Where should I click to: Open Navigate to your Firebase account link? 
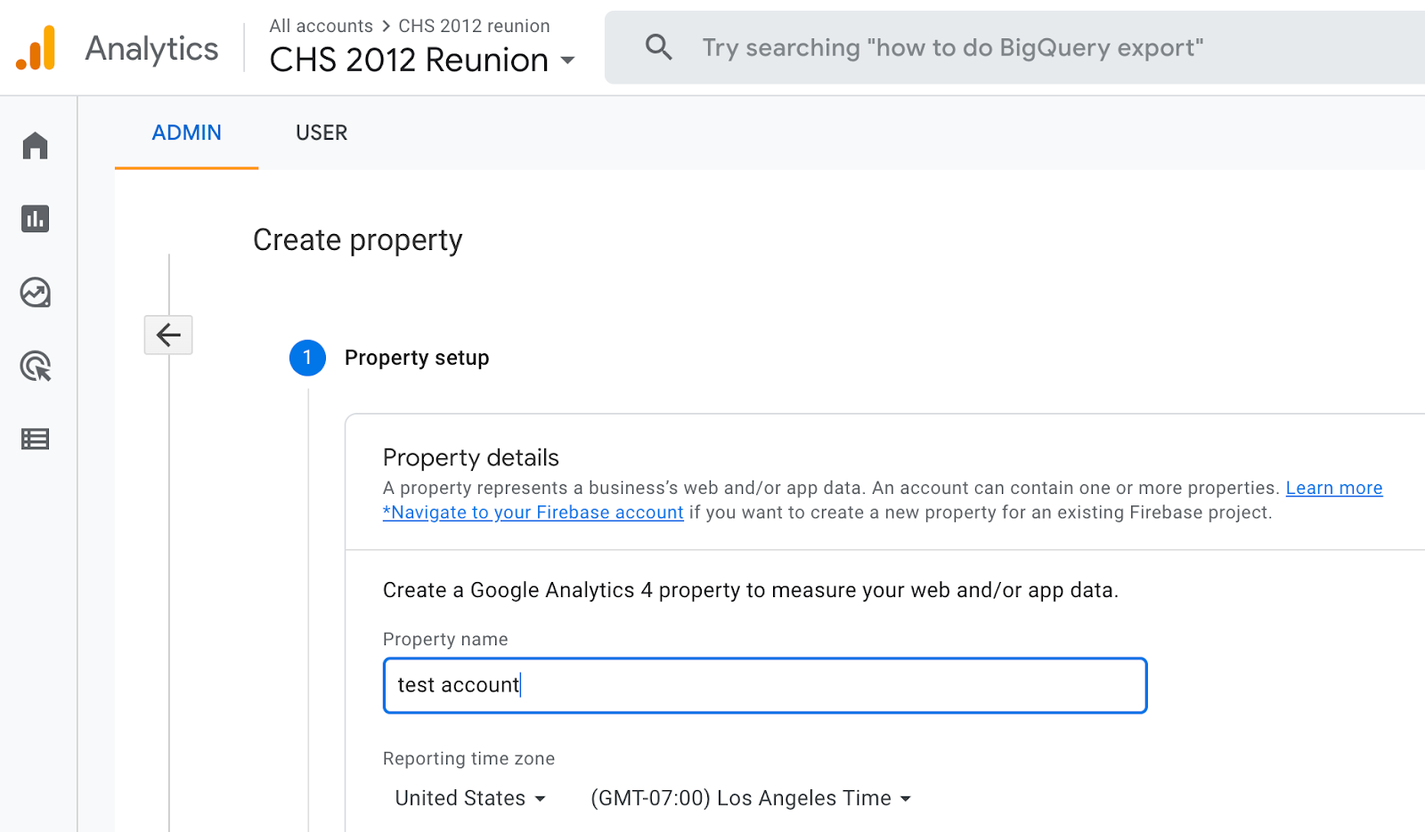[x=533, y=513]
